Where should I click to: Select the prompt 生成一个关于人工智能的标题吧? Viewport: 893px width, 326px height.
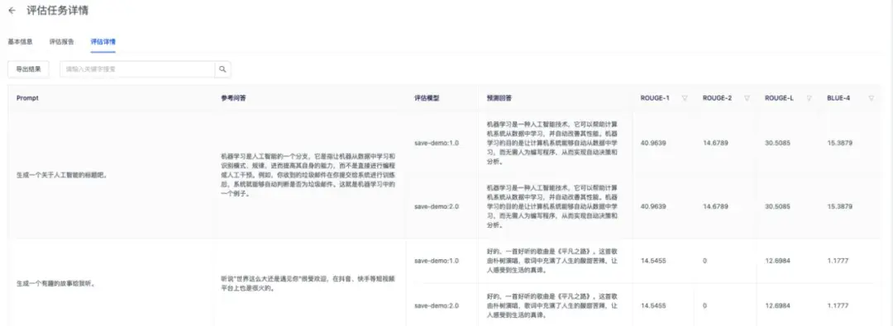point(61,175)
